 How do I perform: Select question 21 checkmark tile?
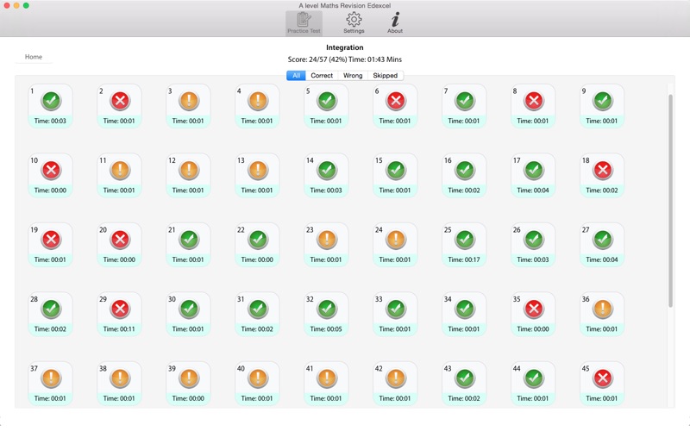click(x=188, y=245)
